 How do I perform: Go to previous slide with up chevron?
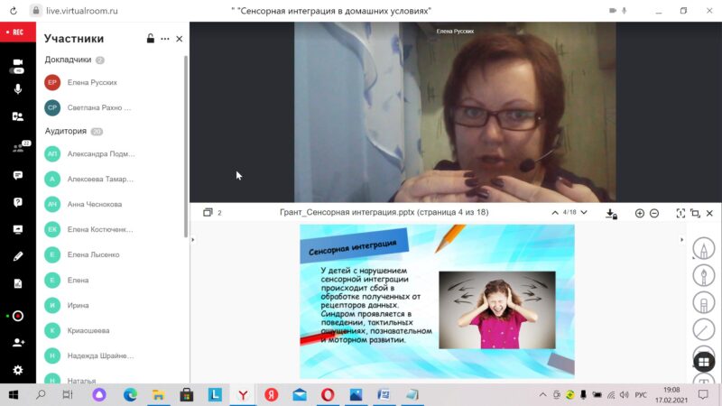(555, 212)
